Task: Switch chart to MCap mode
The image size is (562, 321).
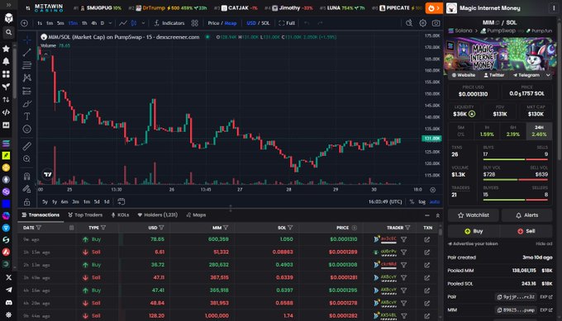Action: [x=231, y=23]
